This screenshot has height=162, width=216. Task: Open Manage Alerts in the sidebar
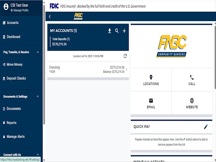16,137
